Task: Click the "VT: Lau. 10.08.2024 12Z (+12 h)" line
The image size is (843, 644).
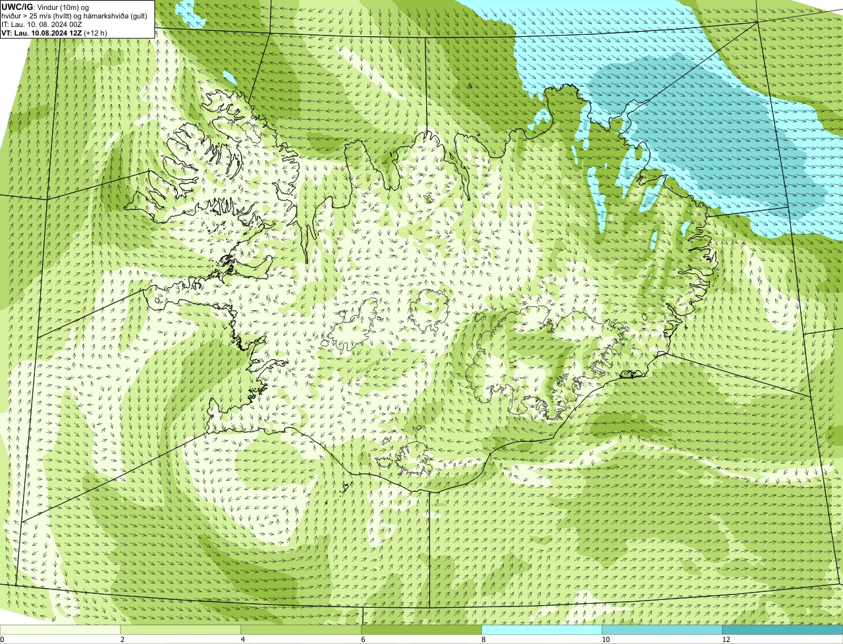Action: (x=54, y=32)
